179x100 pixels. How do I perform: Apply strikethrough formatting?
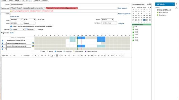[x=45, y=56]
